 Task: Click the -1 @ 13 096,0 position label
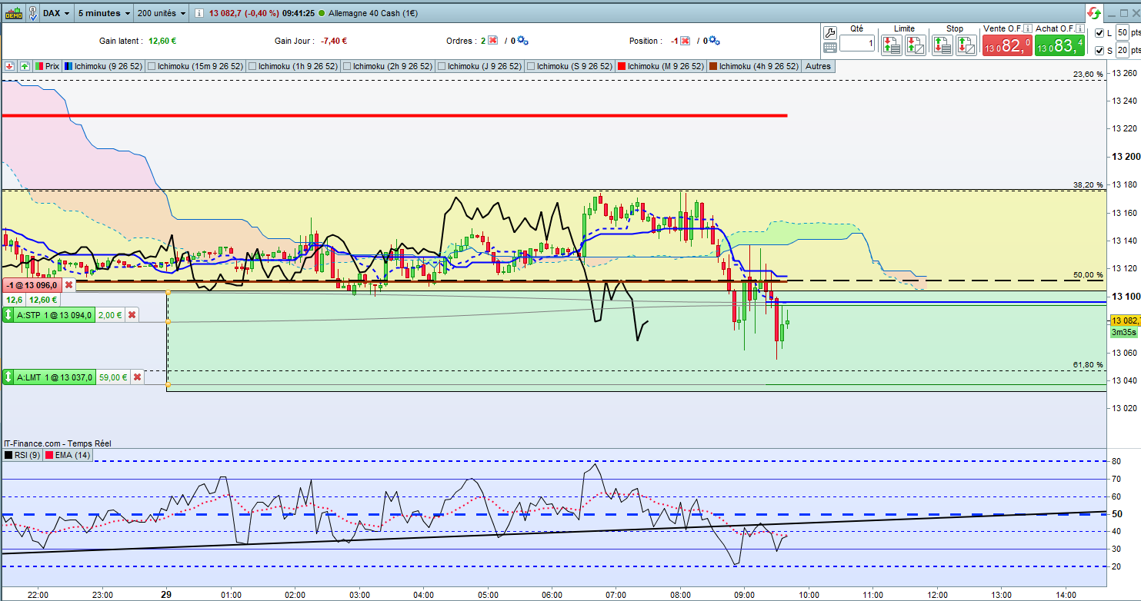point(32,284)
